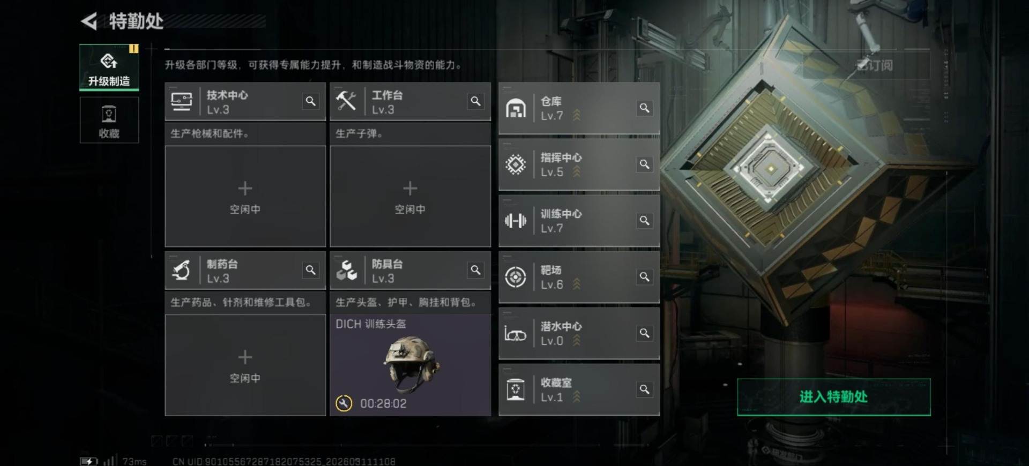This screenshot has height=466, width=1029.
Task: Add a recipe to the idle 制药台 slot
Action: click(245, 365)
